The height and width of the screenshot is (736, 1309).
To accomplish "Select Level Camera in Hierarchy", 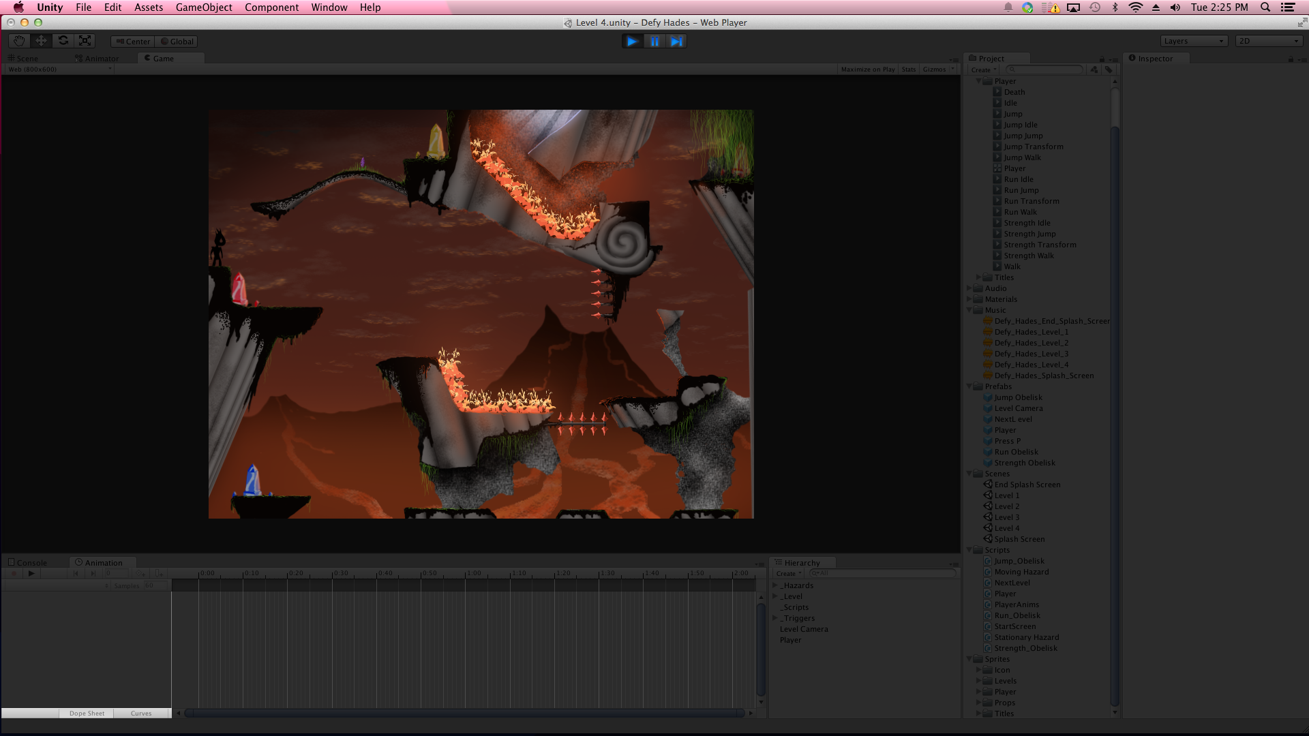I will point(804,629).
